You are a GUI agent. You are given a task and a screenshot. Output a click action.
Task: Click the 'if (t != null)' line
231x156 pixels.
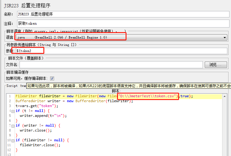[33, 111]
